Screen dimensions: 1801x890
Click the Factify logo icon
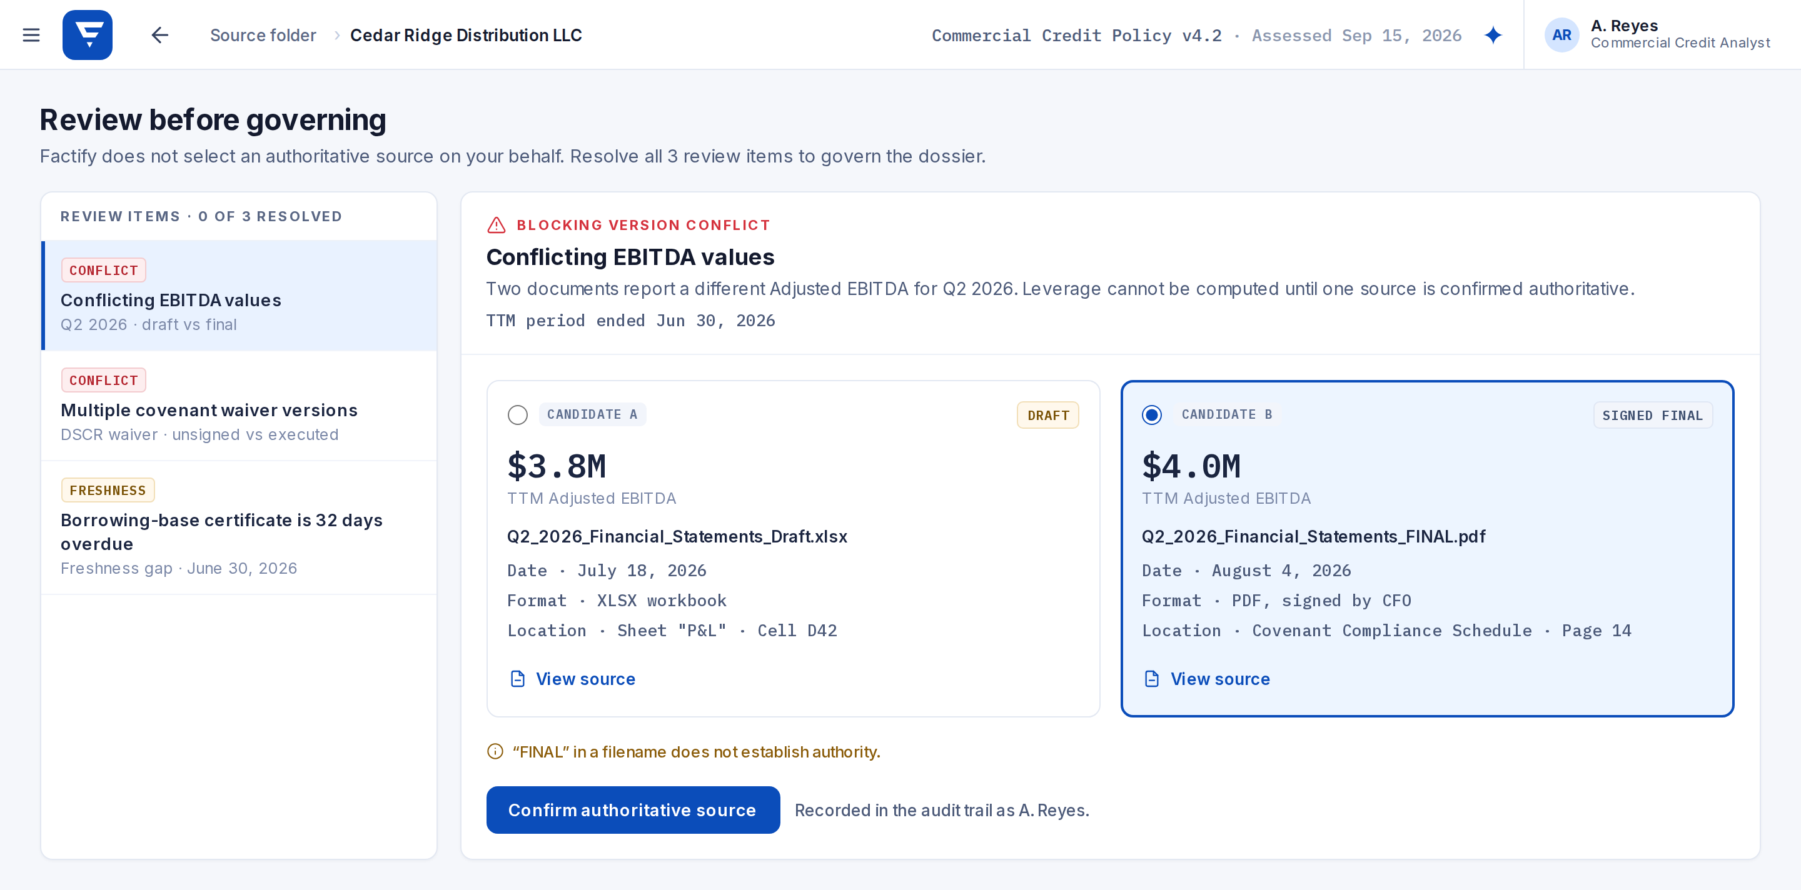click(x=88, y=35)
